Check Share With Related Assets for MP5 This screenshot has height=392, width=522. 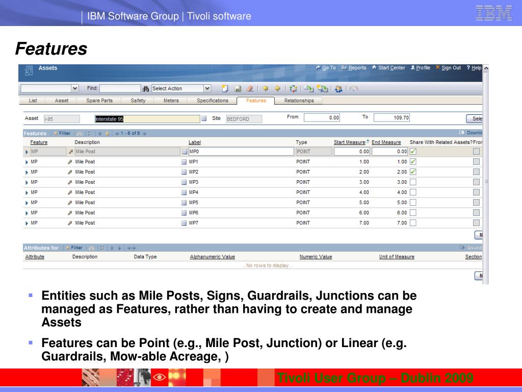tap(413, 203)
